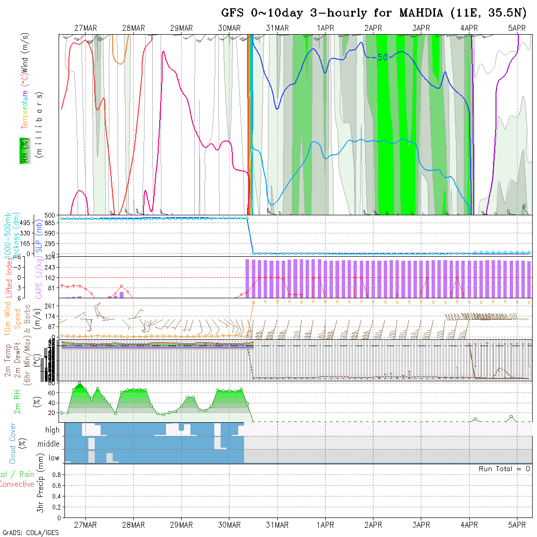The image size is (537, 537).
Task: Click the GFS MAHDIA chart title
Action: click(x=374, y=13)
